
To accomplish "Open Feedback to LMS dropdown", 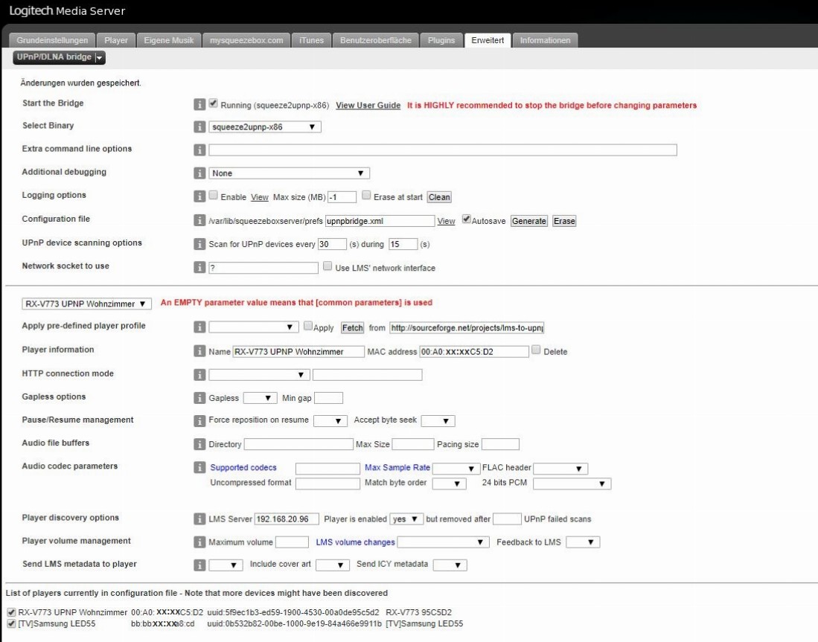I will tap(583, 542).
